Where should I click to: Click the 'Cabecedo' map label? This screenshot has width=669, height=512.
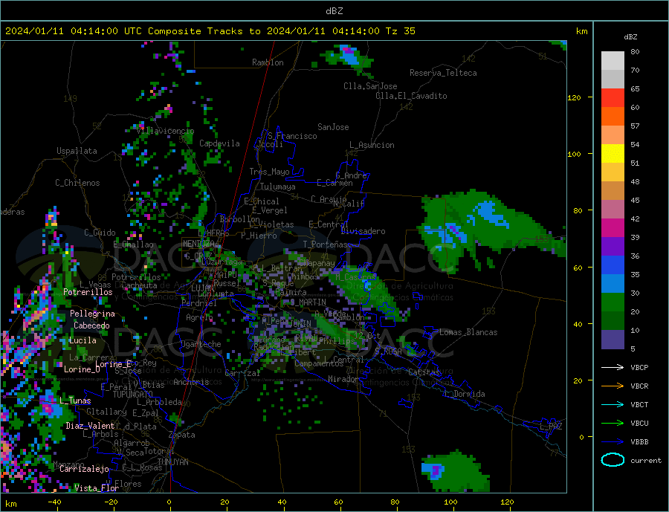[x=91, y=325]
